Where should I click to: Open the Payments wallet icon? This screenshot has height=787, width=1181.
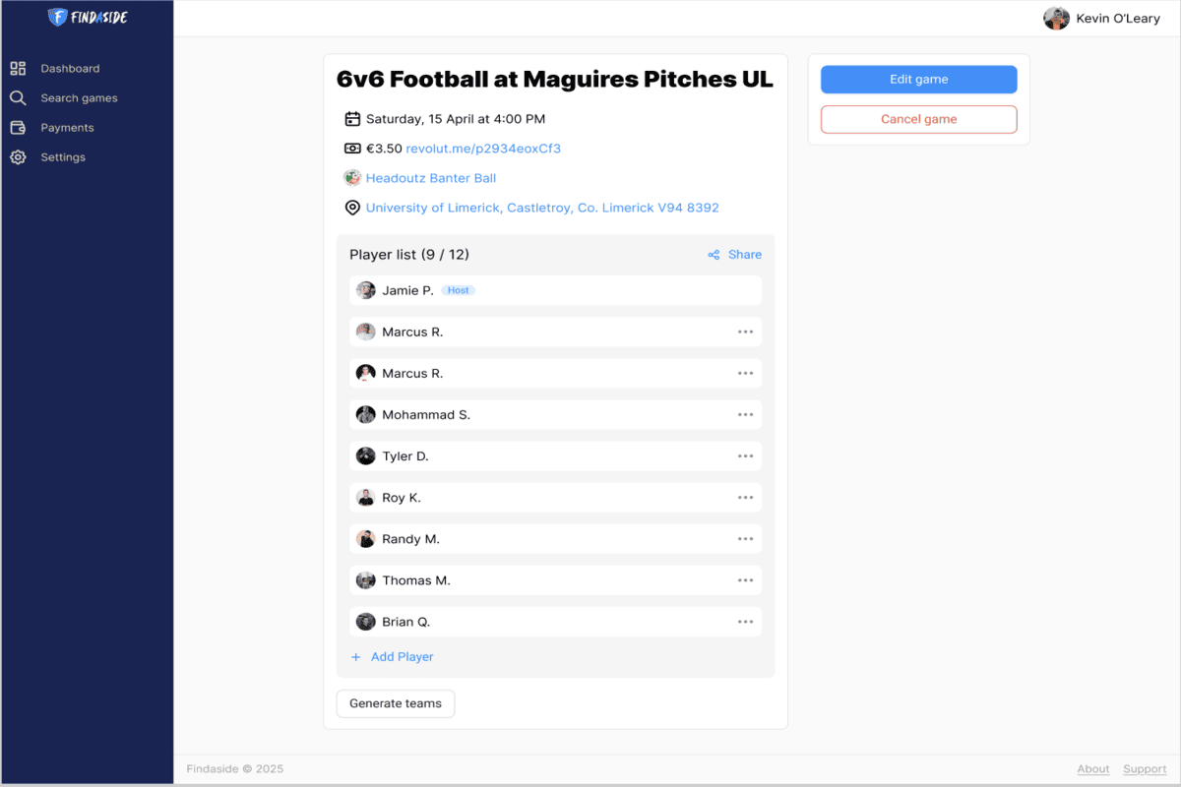[x=18, y=128]
